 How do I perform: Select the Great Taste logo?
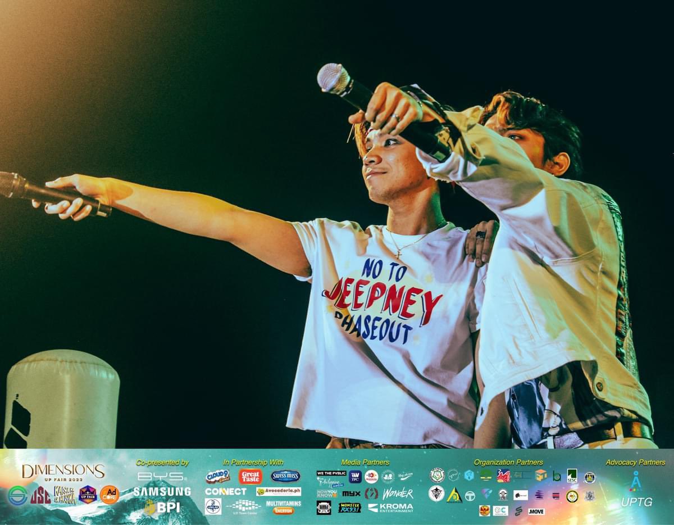[x=251, y=477]
